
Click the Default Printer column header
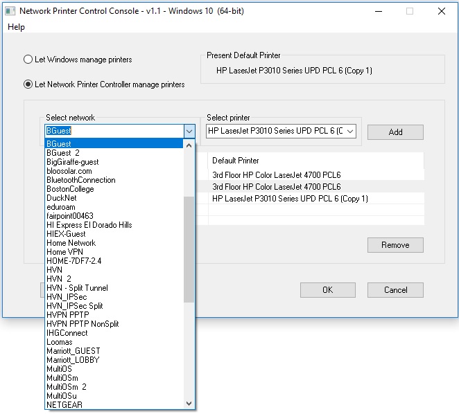(316, 161)
